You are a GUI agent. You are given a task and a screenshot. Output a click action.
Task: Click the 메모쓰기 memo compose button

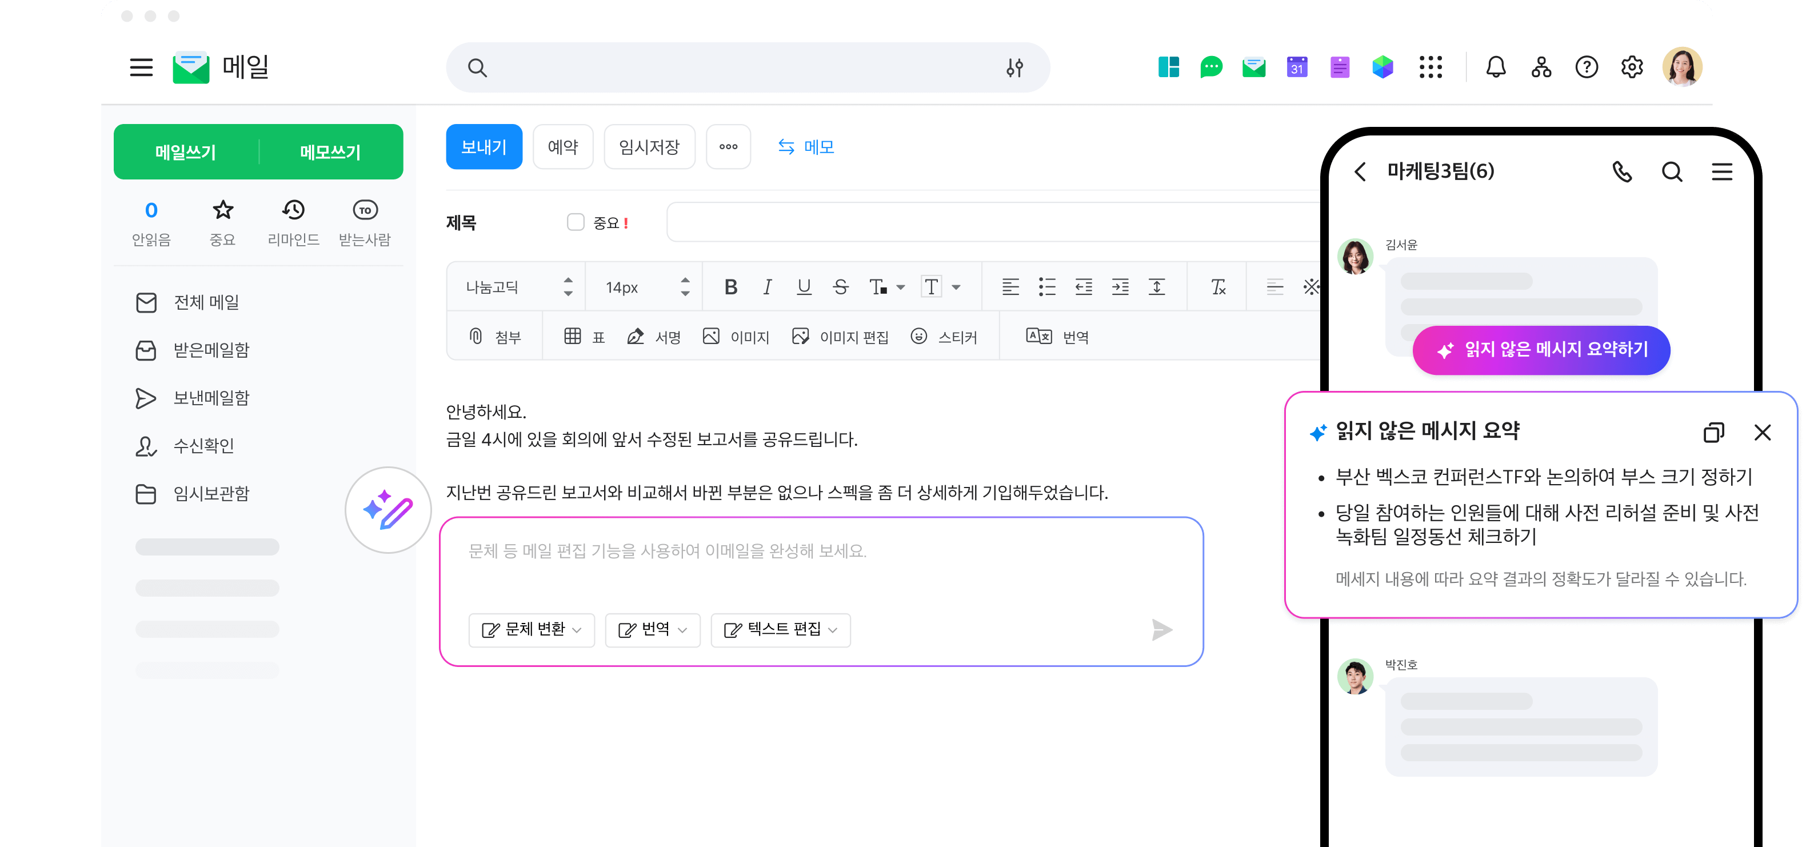(x=331, y=152)
